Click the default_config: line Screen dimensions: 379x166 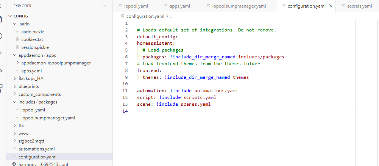[158, 37]
